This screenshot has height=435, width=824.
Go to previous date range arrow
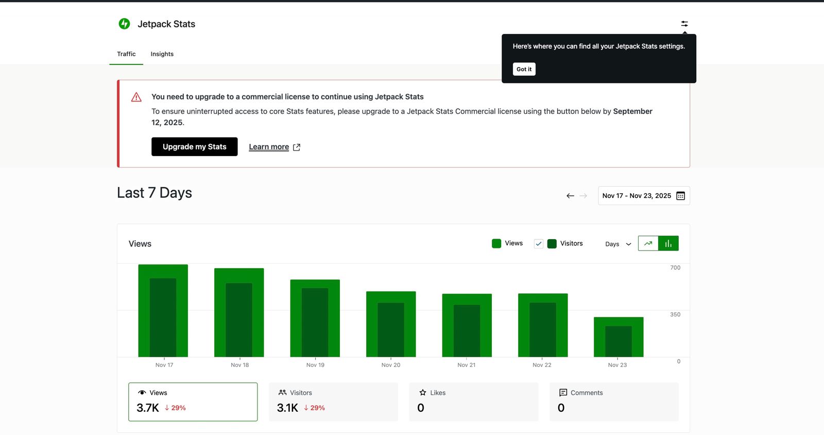[x=570, y=196]
